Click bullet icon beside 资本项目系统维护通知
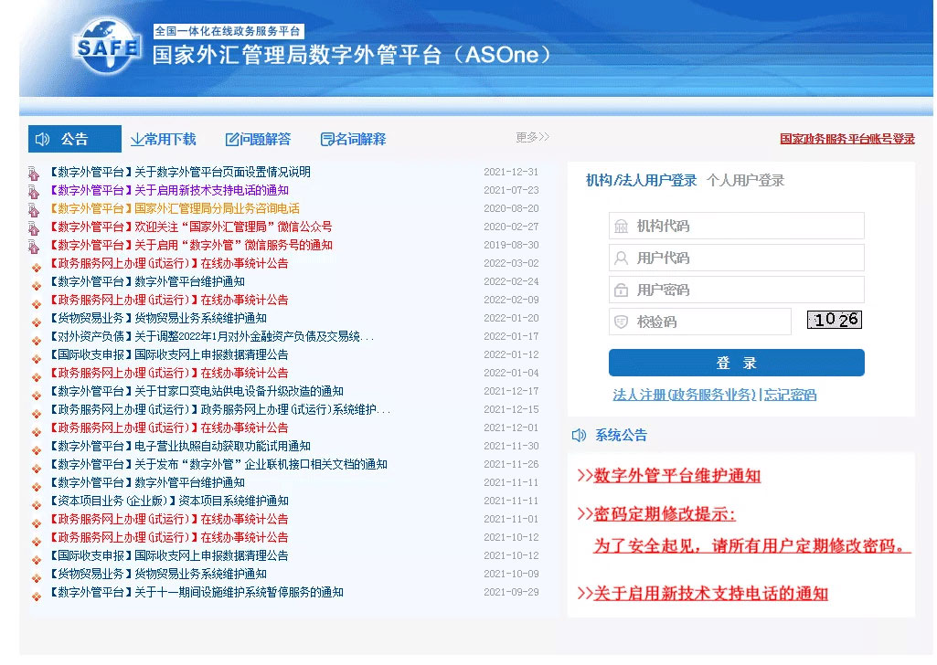Screen dimensions: 937x665 (x=37, y=505)
